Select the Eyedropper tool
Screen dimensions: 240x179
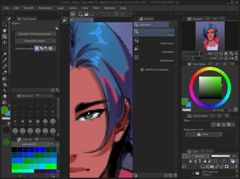(4, 60)
